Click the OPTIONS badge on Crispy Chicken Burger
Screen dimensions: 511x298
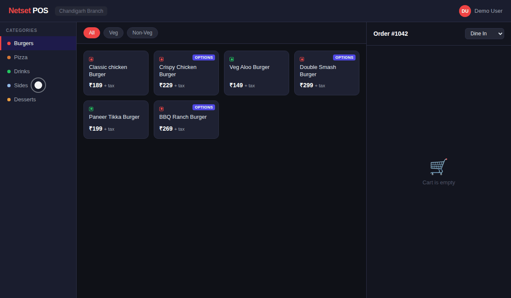204,57
